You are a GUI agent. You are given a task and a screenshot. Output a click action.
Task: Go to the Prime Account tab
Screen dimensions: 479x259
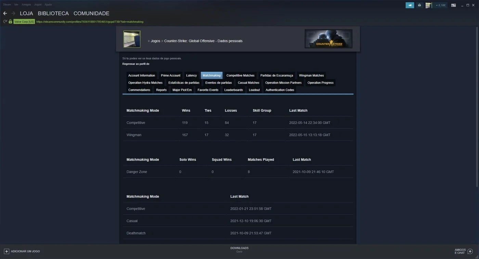(170, 76)
